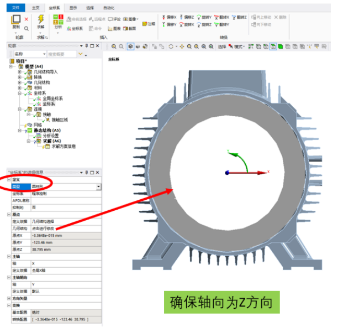Click the 定义依据 全局X轴 value cell
Screen dimensions: 338x332
[66, 271]
